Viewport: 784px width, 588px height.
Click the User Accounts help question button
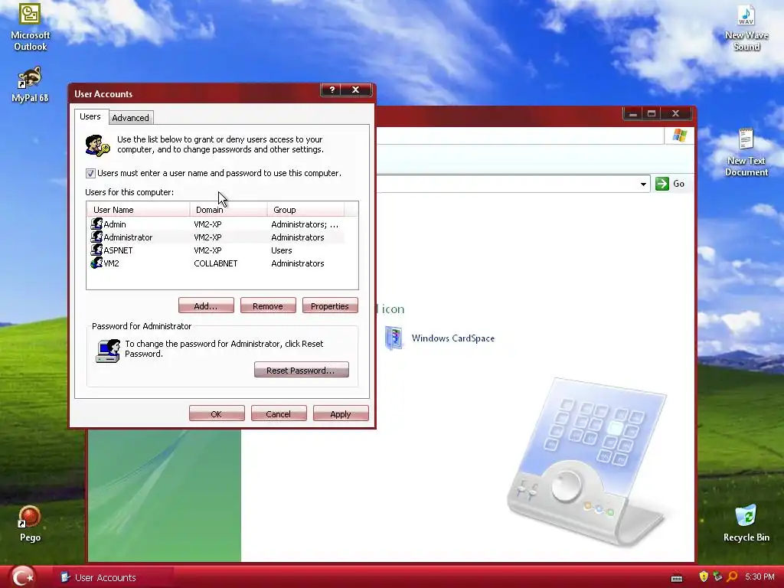click(332, 90)
